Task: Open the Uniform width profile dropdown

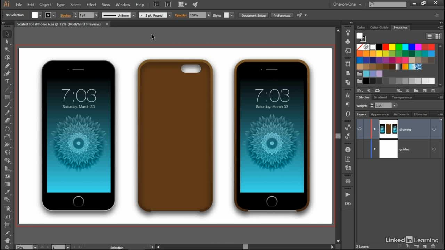Action: pyautogui.click(x=133, y=15)
